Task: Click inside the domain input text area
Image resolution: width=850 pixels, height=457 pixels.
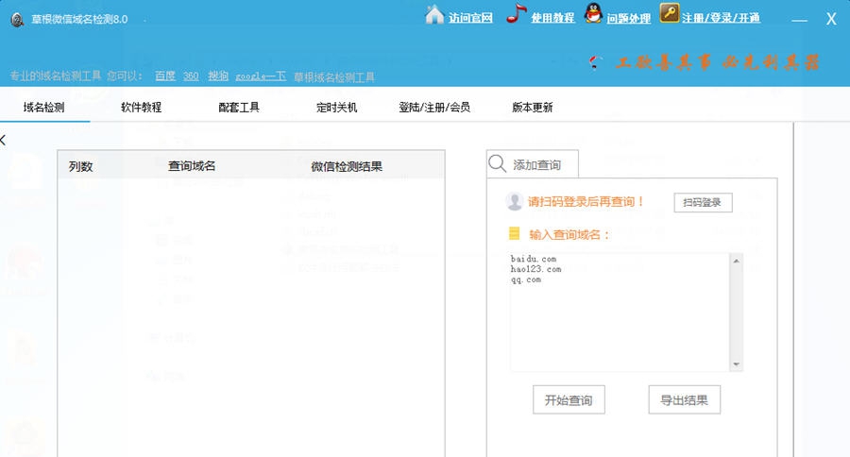Action: pos(619,321)
